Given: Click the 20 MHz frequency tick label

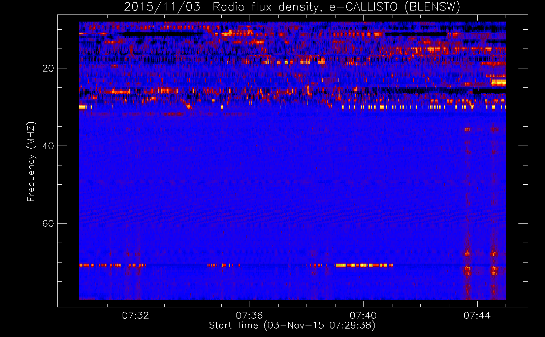Looking at the screenshot, I should (x=48, y=68).
